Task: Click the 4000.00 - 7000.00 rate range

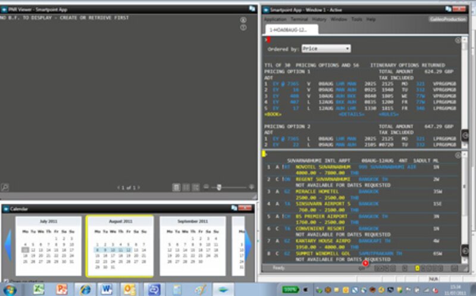Action: click(x=321, y=173)
